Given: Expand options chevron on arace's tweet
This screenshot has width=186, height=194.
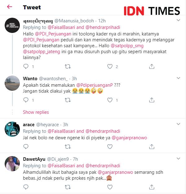Looking at the screenshot, I should pyautogui.click(x=178, y=124).
